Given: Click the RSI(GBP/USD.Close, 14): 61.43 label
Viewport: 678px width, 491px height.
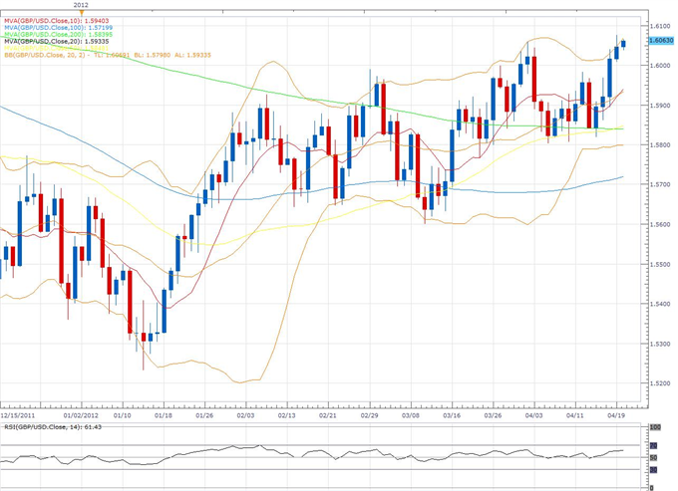Looking at the screenshot, I should [53, 427].
